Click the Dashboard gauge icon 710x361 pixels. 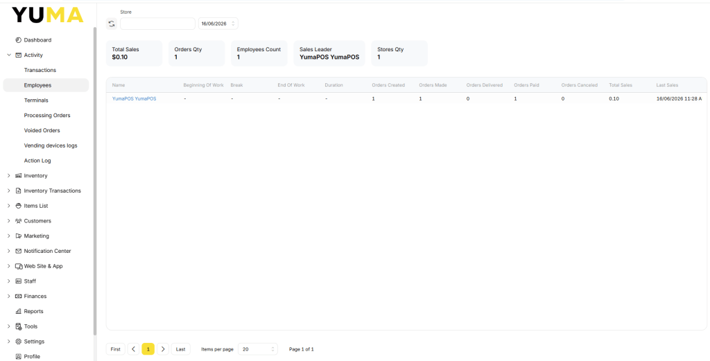pyautogui.click(x=19, y=40)
